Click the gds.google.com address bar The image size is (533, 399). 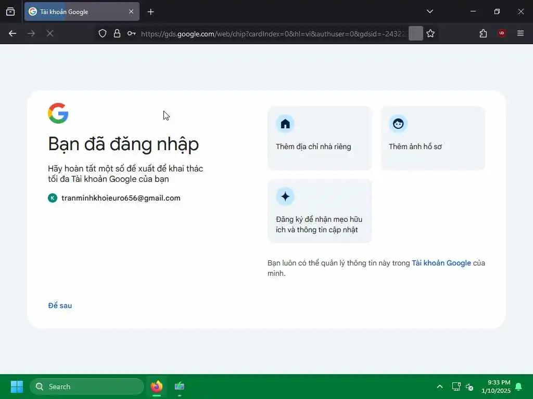click(x=272, y=34)
